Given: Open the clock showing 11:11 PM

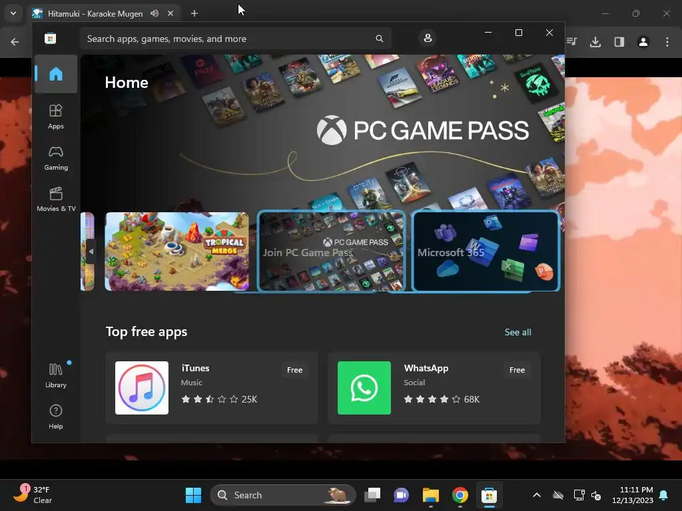Looking at the screenshot, I should [633, 495].
